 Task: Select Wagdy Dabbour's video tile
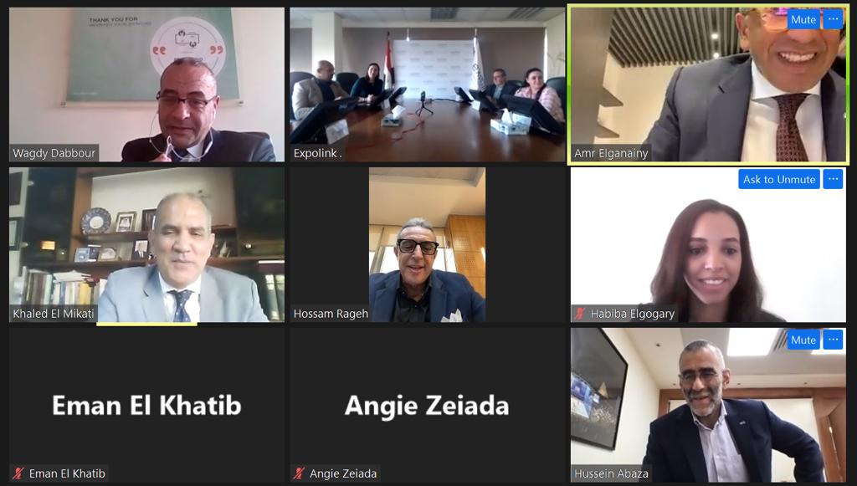(x=146, y=84)
